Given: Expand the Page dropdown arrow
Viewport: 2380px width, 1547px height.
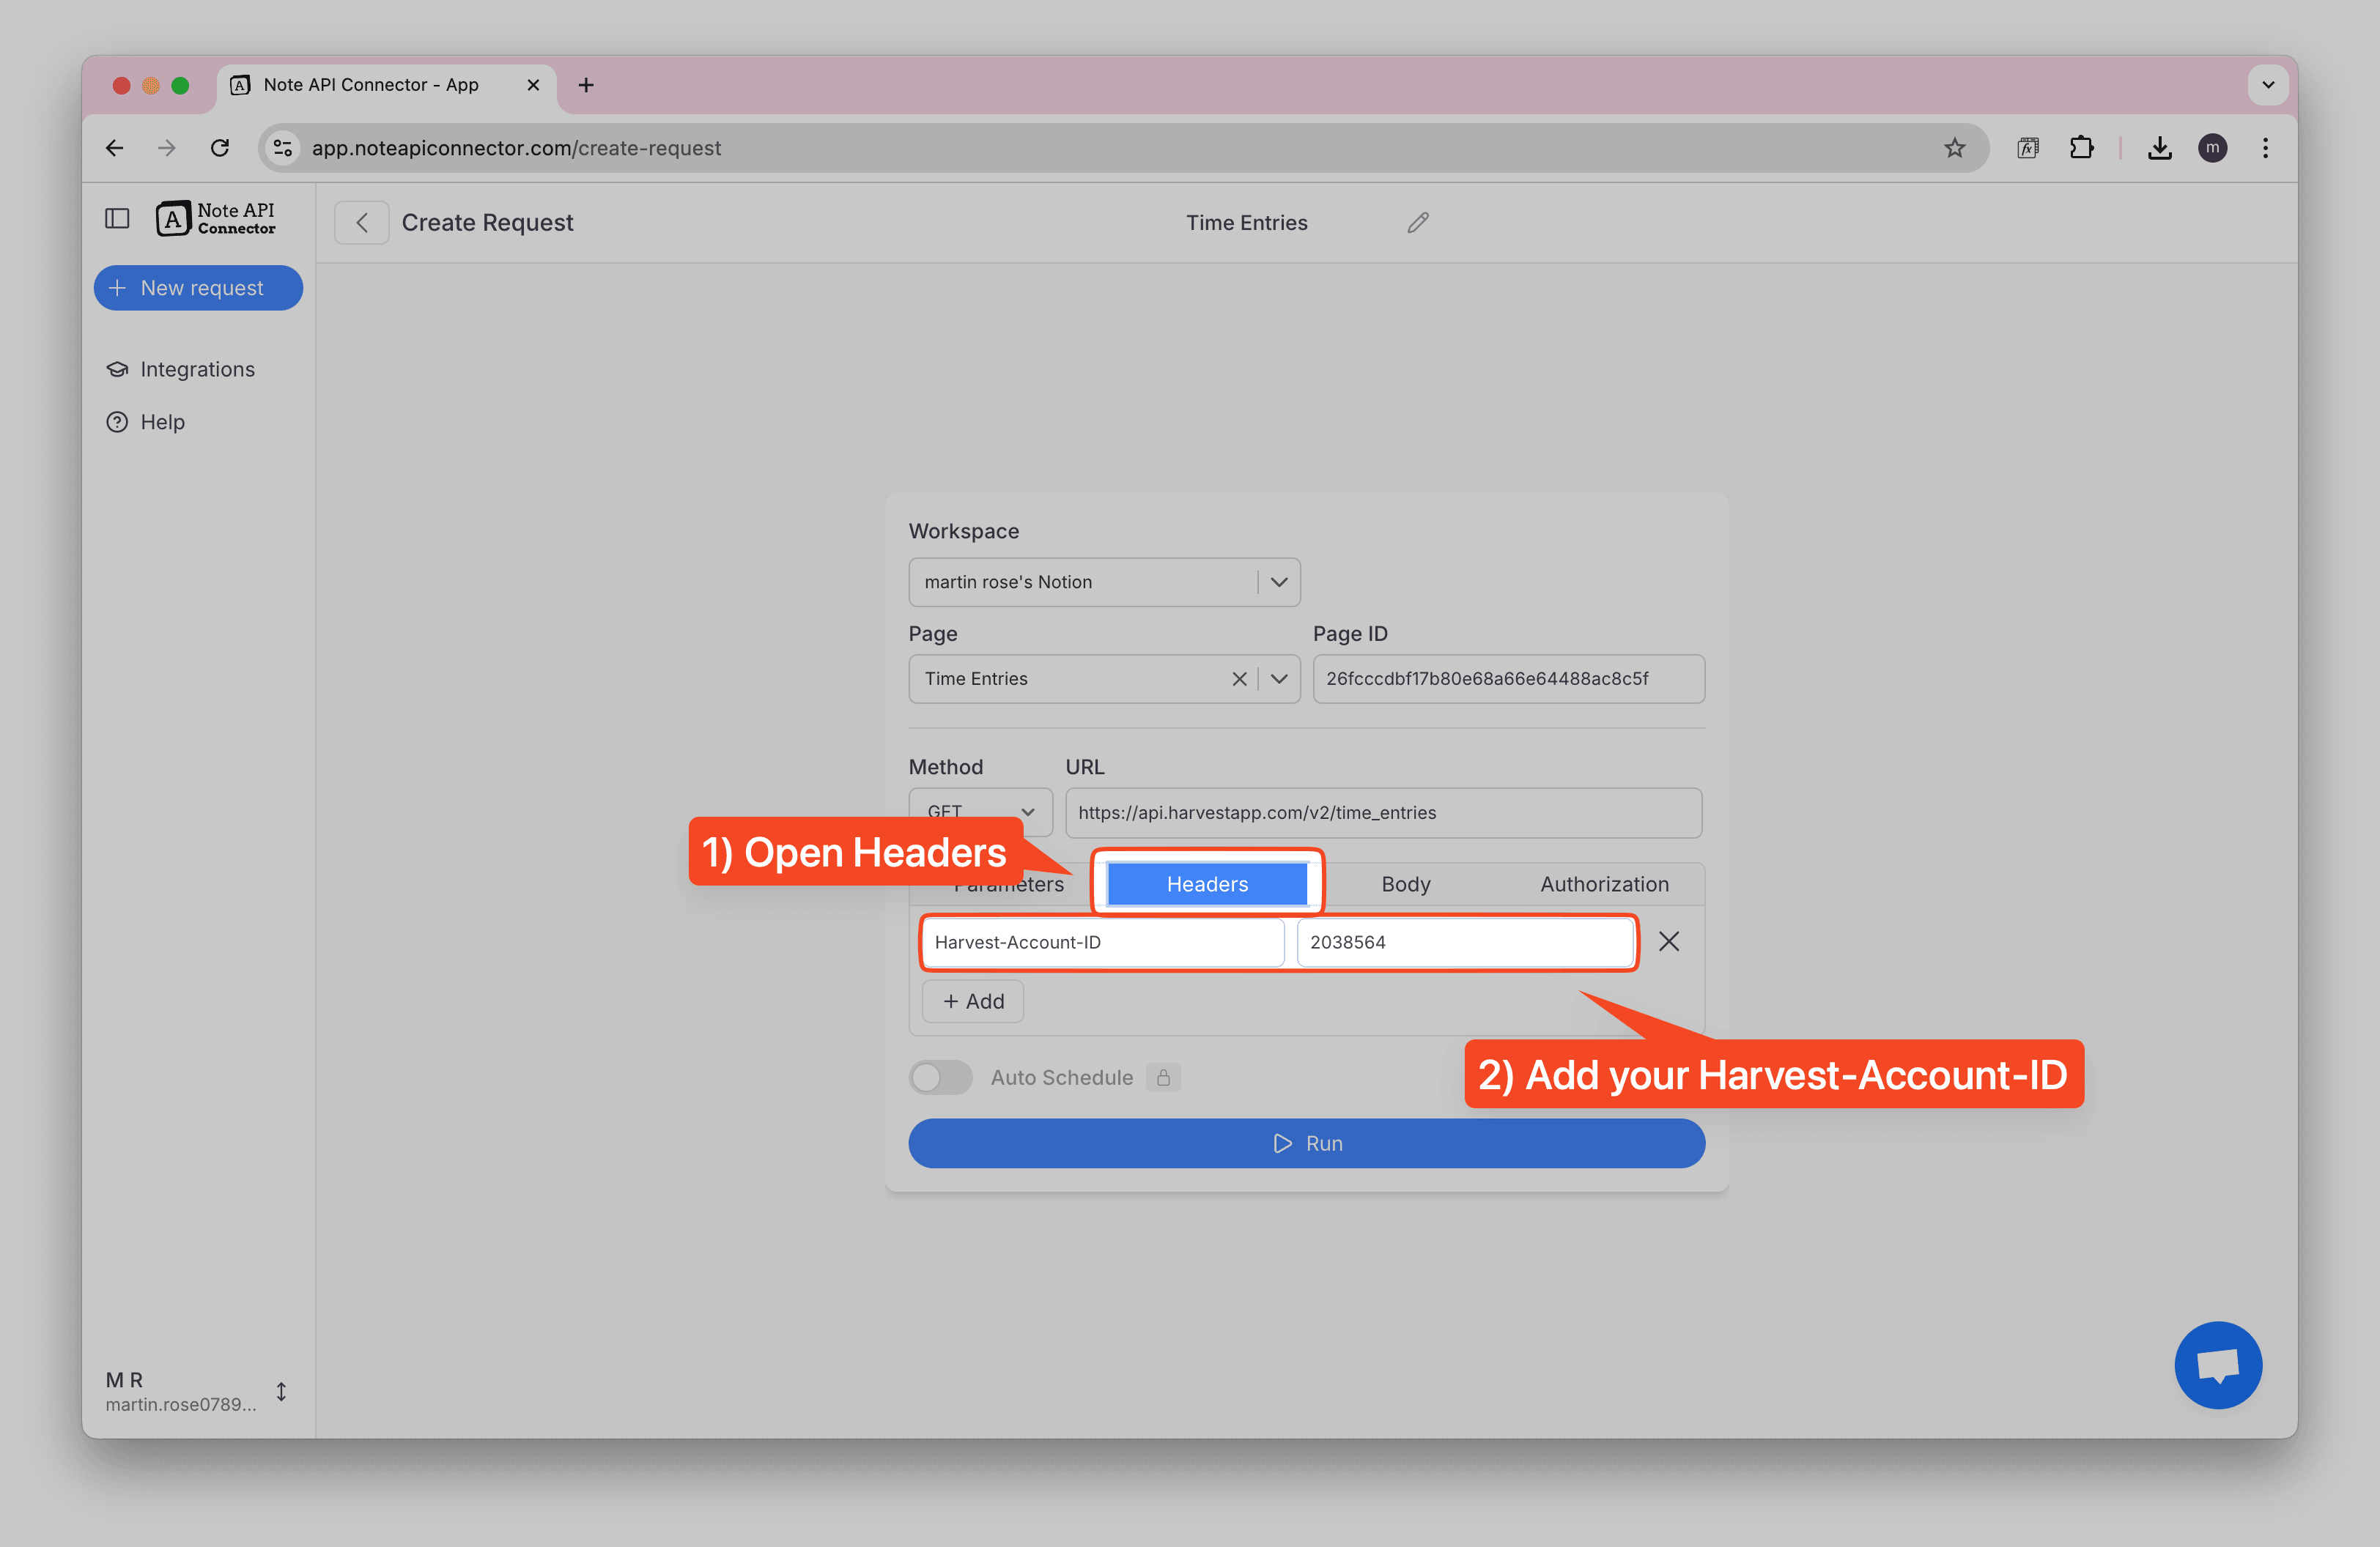Looking at the screenshot, I should pyautogui.click(x=1279, y=680).
